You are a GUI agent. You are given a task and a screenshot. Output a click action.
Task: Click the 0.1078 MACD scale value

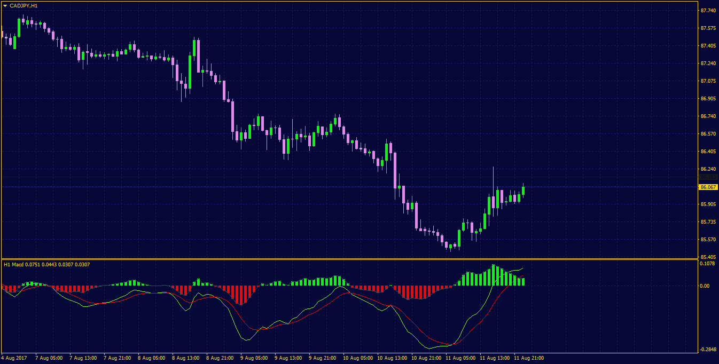click(x=707, y=264)
